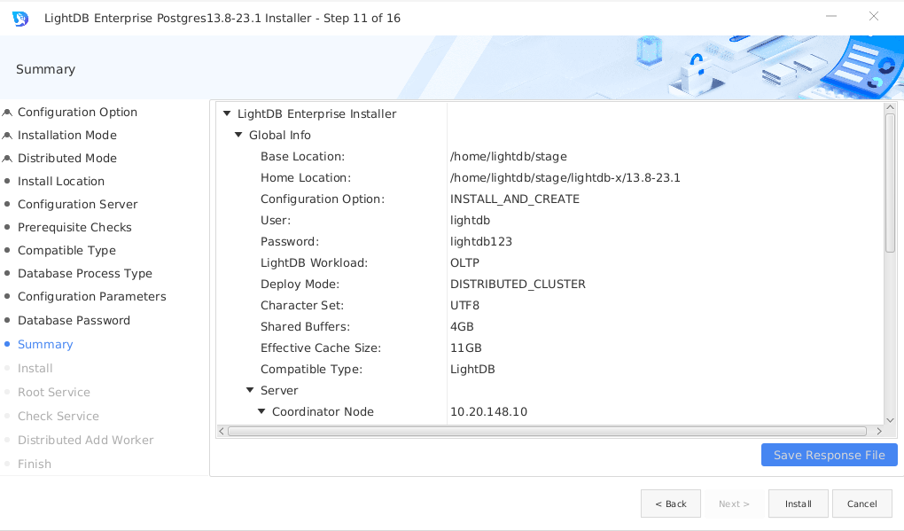Minimize the installer window
This screenshot has height=531, width=904.
[x=830, y=16]
